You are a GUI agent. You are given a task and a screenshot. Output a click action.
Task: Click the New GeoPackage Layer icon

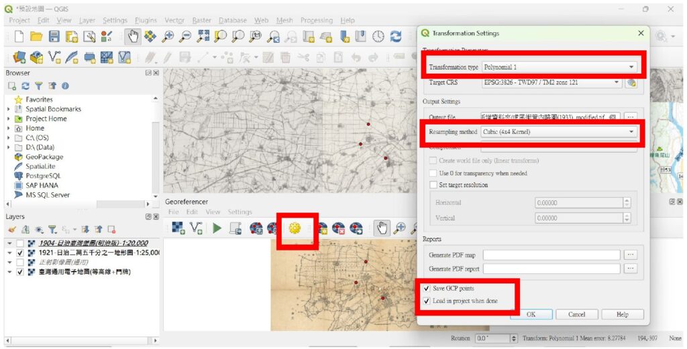[37, 58]
